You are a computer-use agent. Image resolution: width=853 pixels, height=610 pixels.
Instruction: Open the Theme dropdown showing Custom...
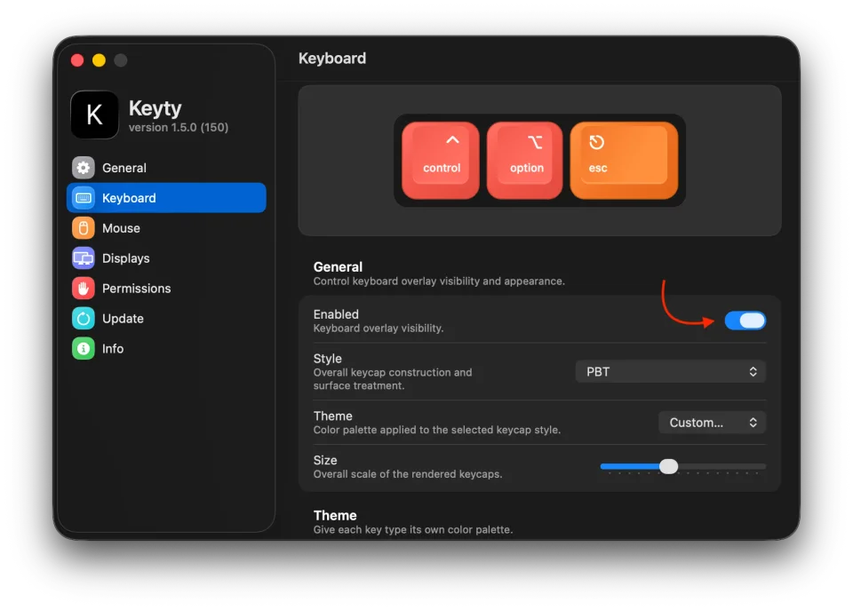coord(712,423)
